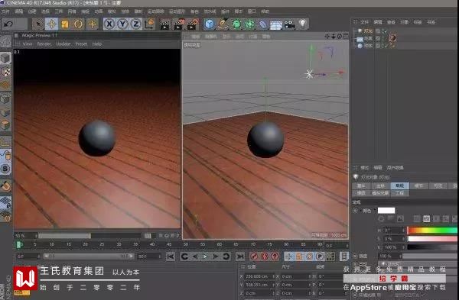Switch to the Basic attribute tab

tap(361, 185)
